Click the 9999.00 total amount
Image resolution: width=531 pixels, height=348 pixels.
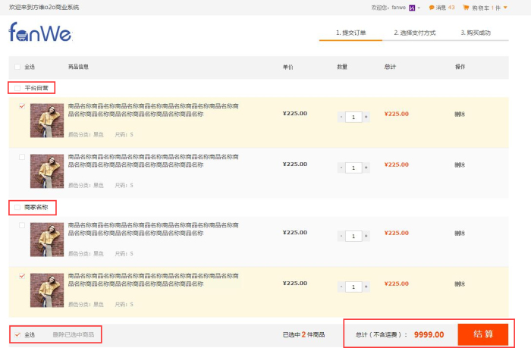(429, 335)
